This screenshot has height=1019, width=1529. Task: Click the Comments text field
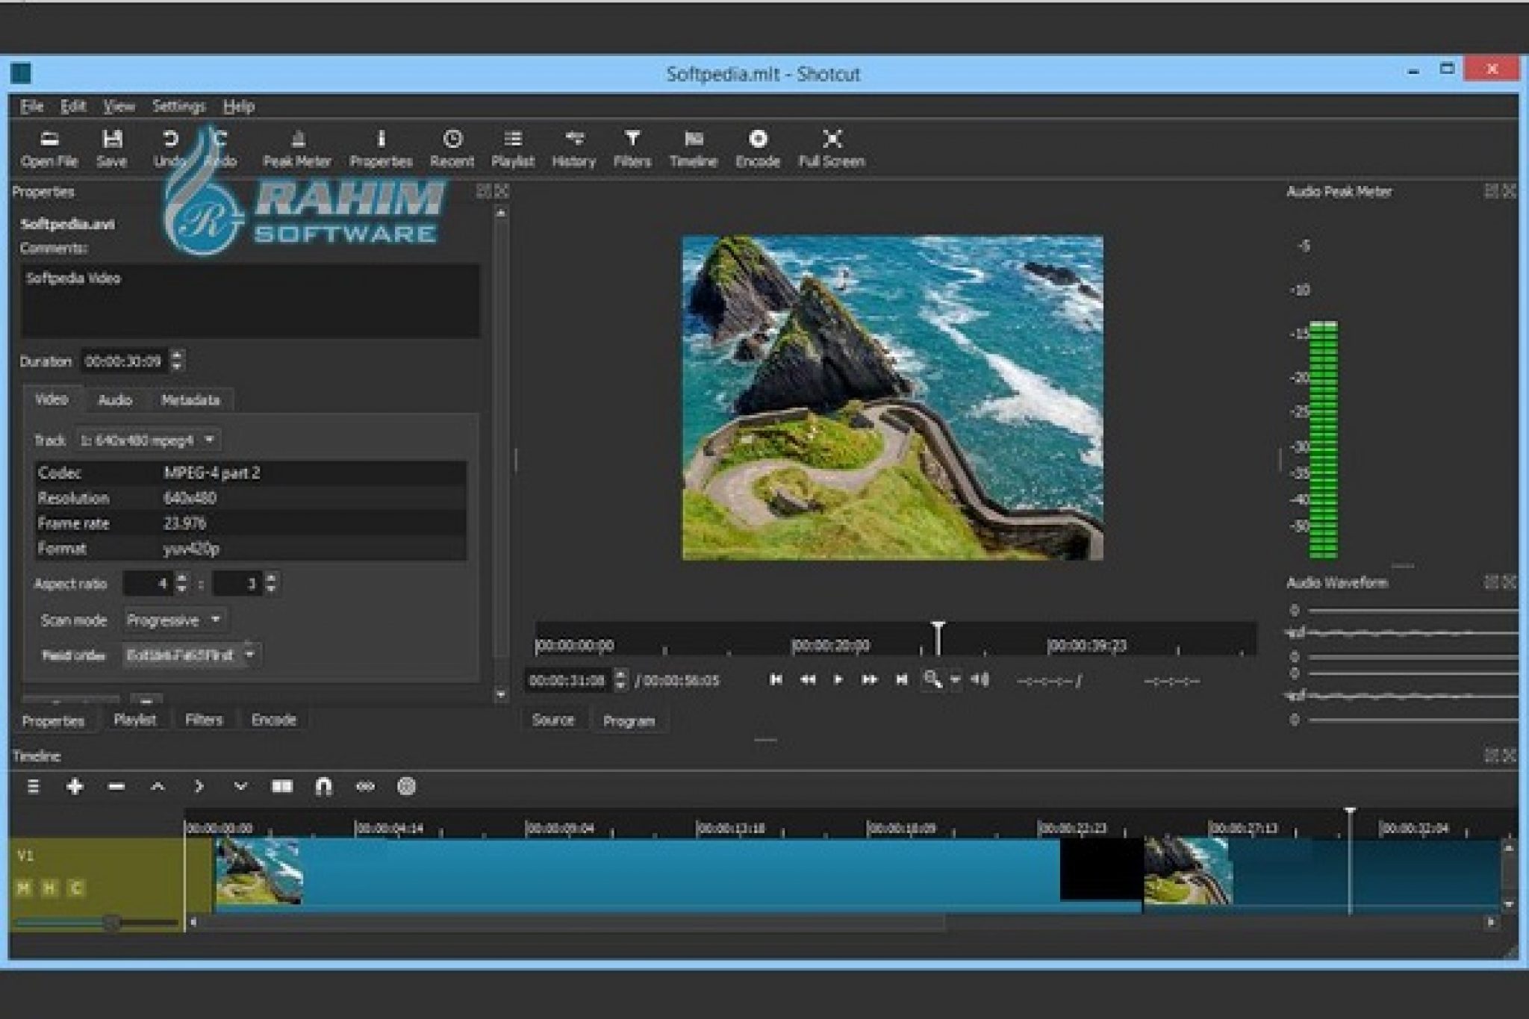click(249, 300)
